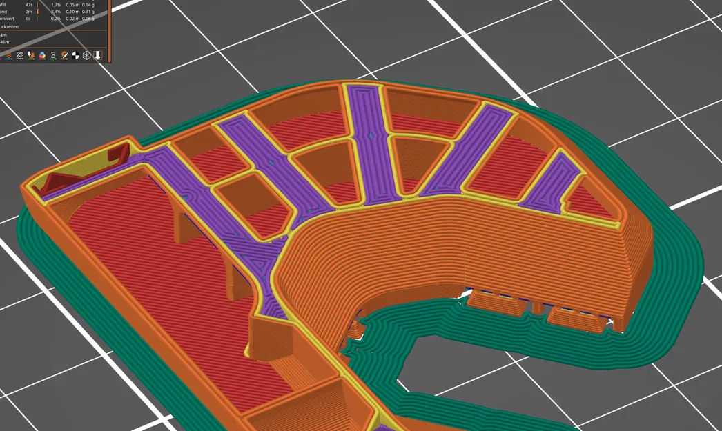Viewport: 722px width, 431px height.
Task: Click the '3,4%' percentage value
Action: (56, 12)
